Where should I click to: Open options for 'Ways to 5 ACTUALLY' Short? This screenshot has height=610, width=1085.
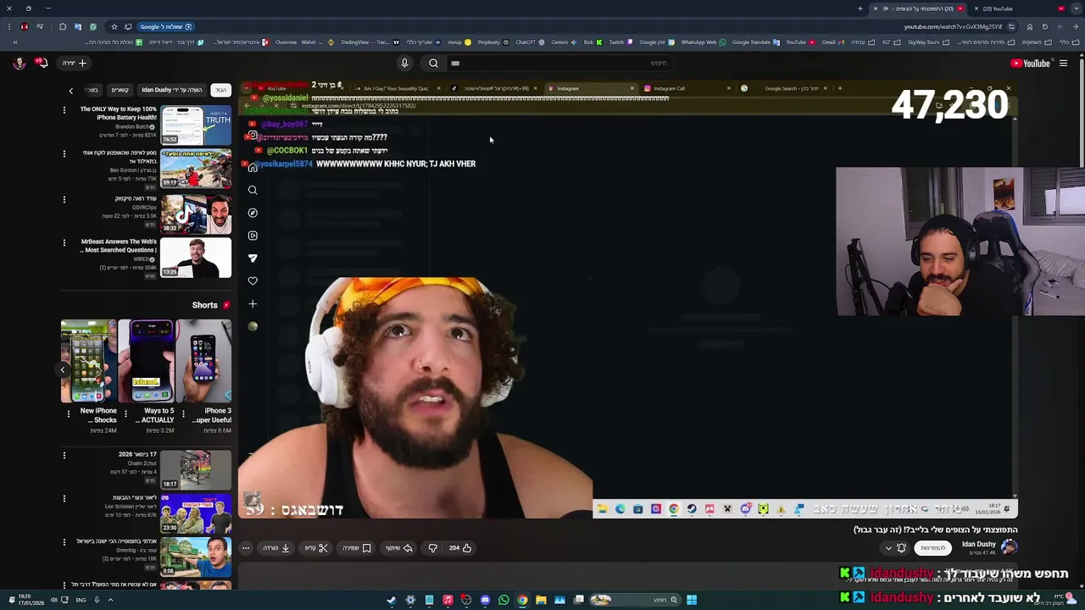pyautogui.click(x=125, y=414)
